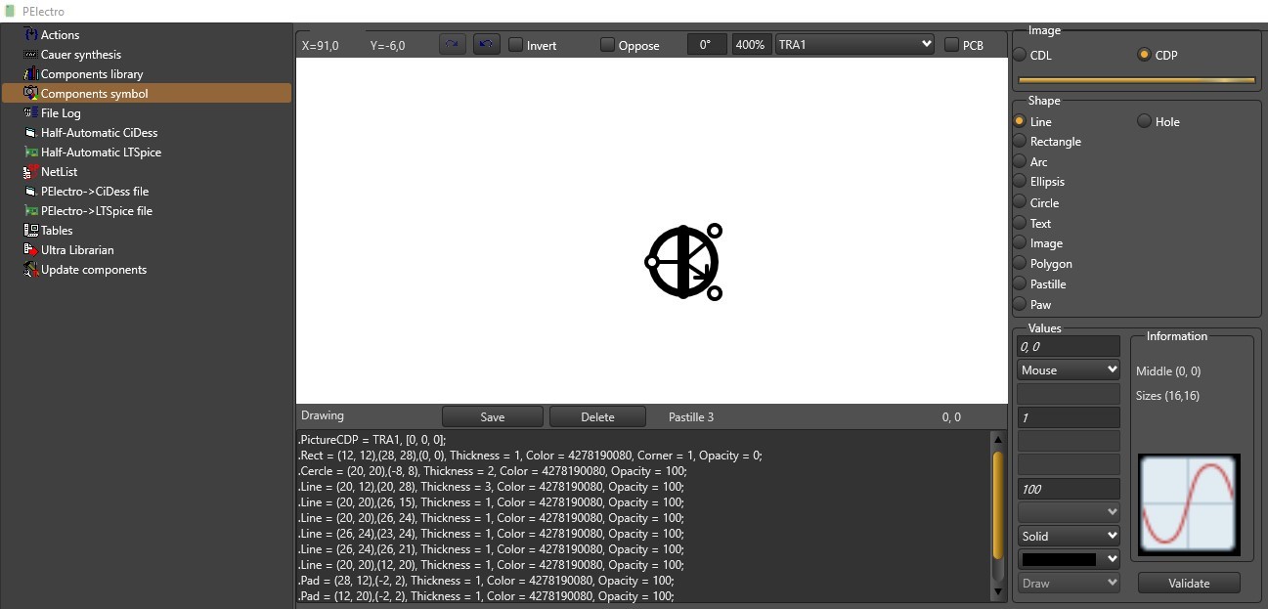
Task: Open the TRA1 component dropdown
Action: [x=854, y=45]
